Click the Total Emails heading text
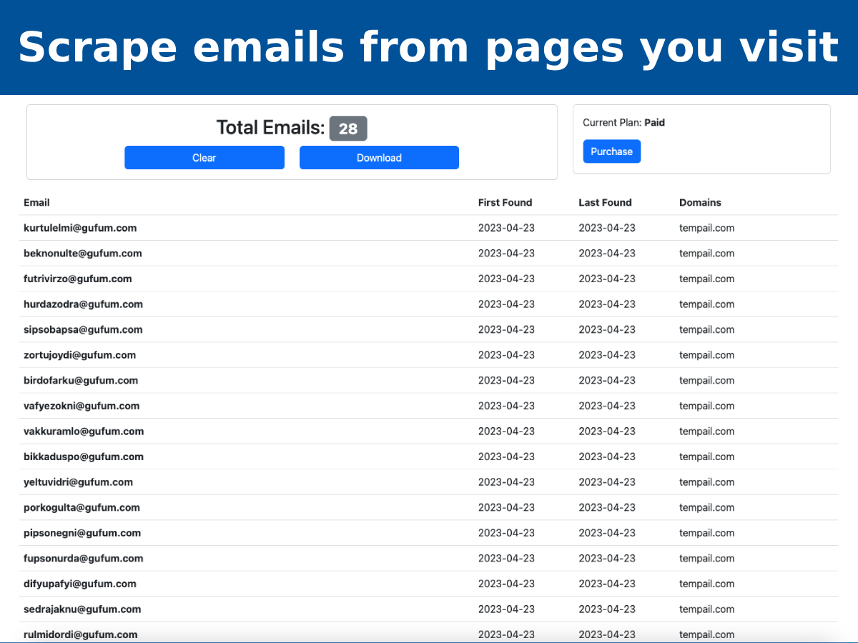The height and width of the screenshot is (643, 858). point(270,128)
